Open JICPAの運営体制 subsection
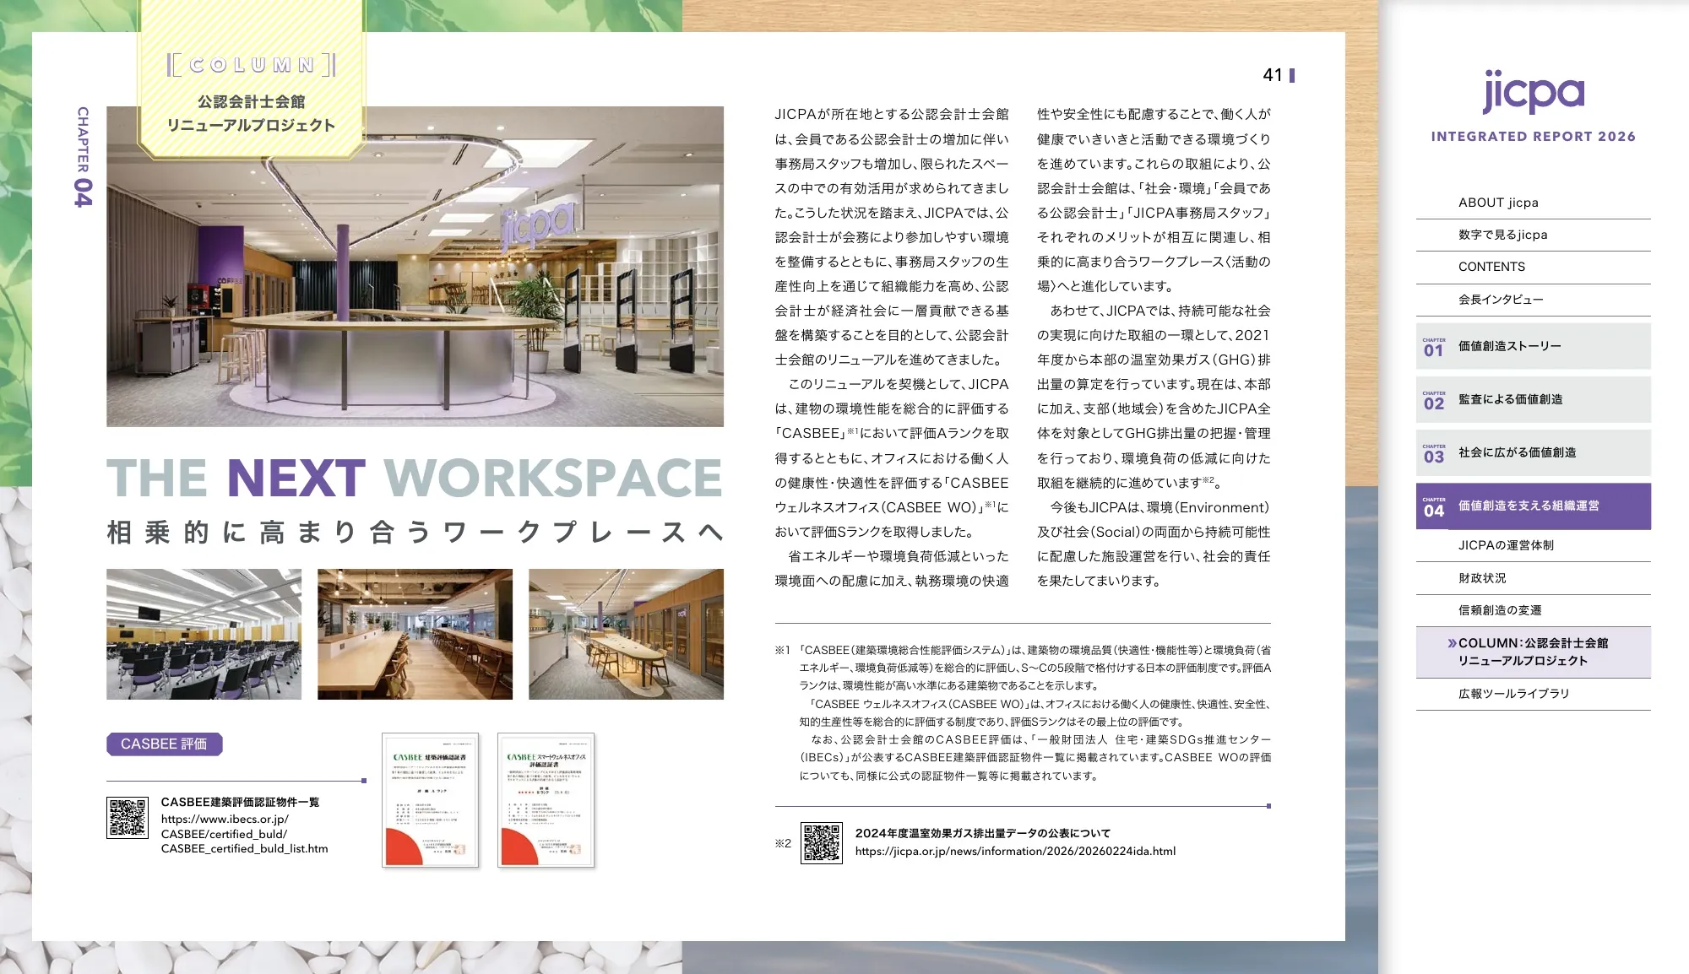The height and width of the screenshot is (974, 1689). pos(1533,545)
